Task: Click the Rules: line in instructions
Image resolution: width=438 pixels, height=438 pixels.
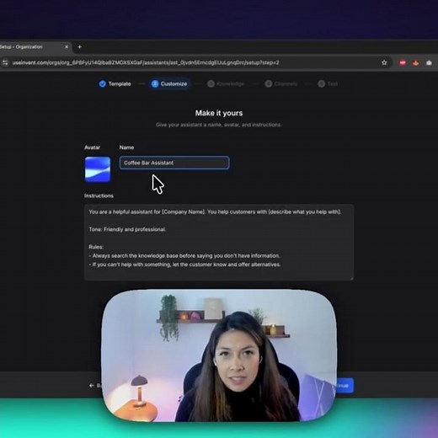Action: 96,247
